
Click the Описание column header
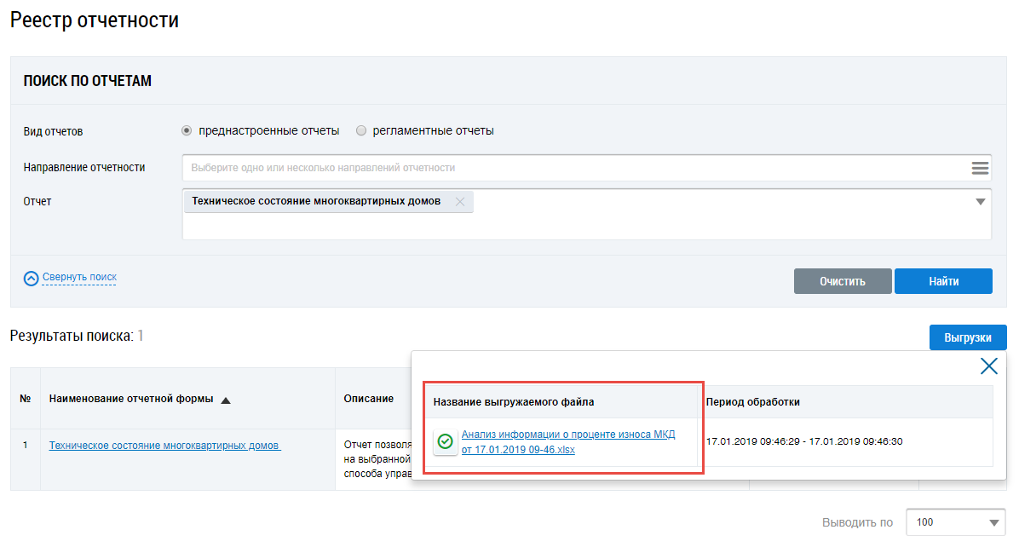[368, 399]
